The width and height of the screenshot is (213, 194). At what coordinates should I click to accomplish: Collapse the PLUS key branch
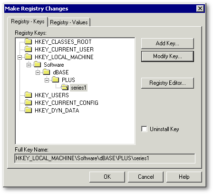[x=47, y=80]
